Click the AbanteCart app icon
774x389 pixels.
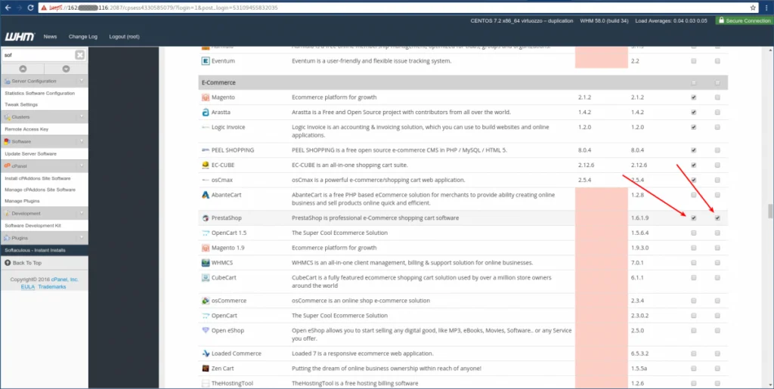[x=206, y=195]
